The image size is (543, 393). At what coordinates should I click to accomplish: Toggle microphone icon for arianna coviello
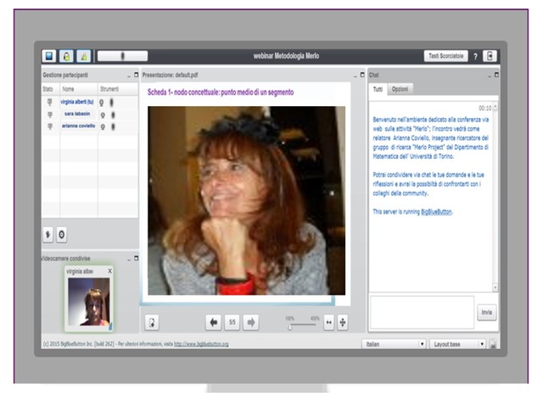(113, 126)
